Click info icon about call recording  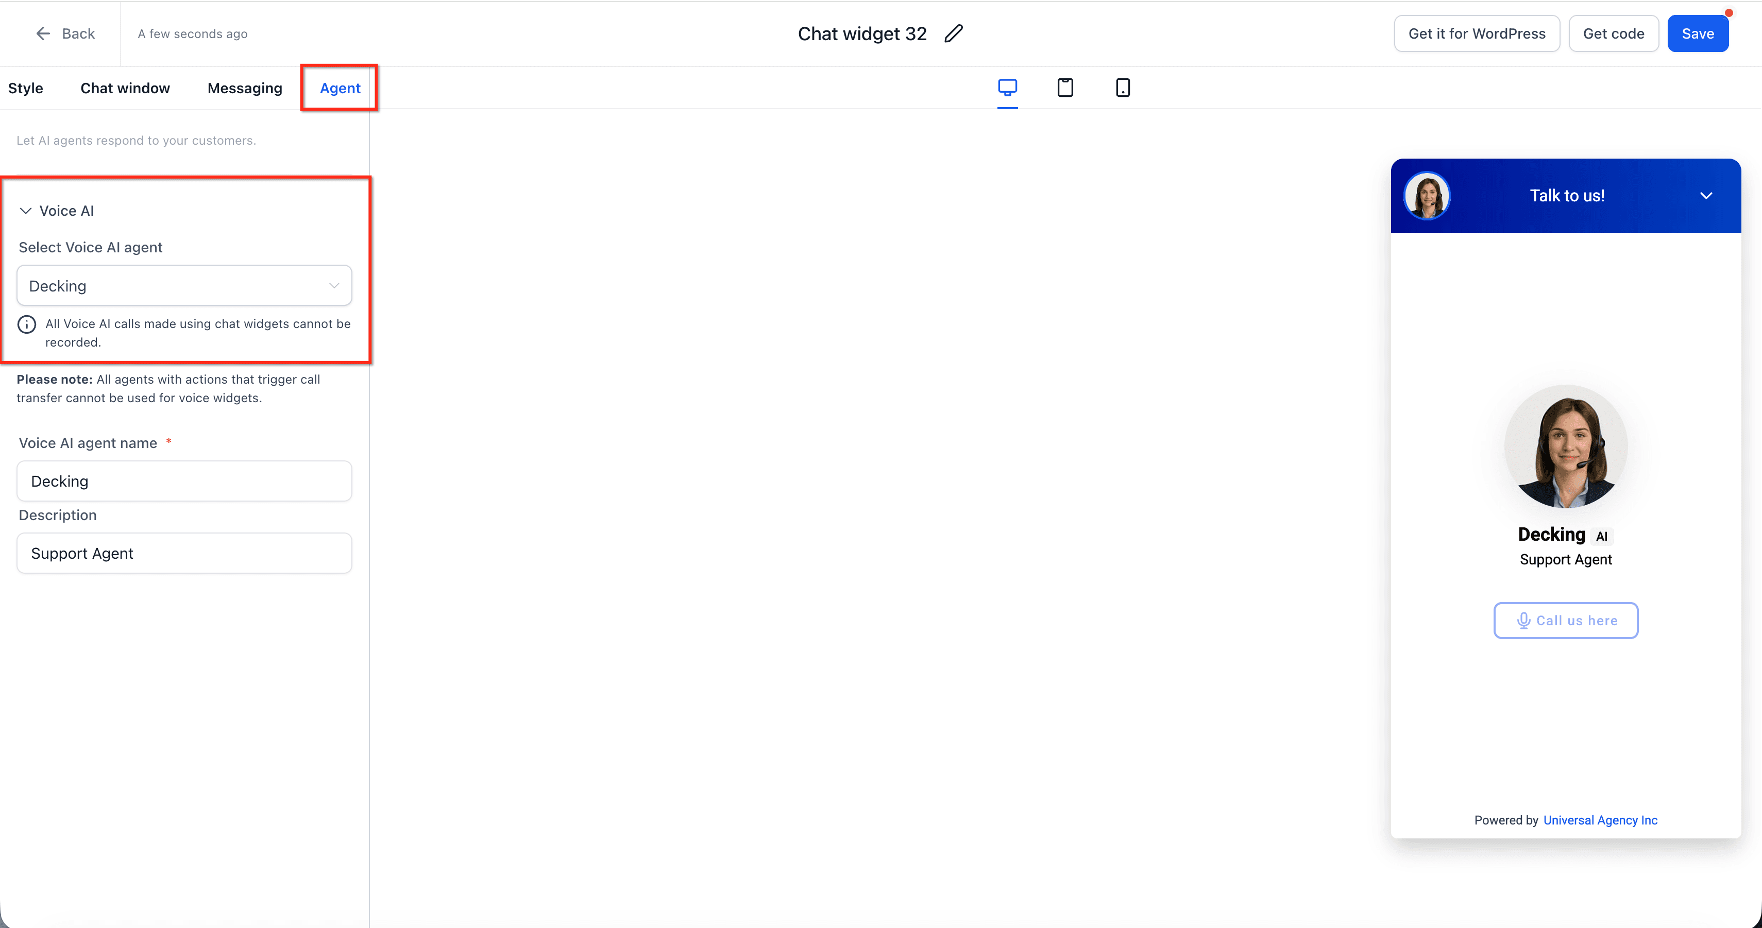coord(27,324)
